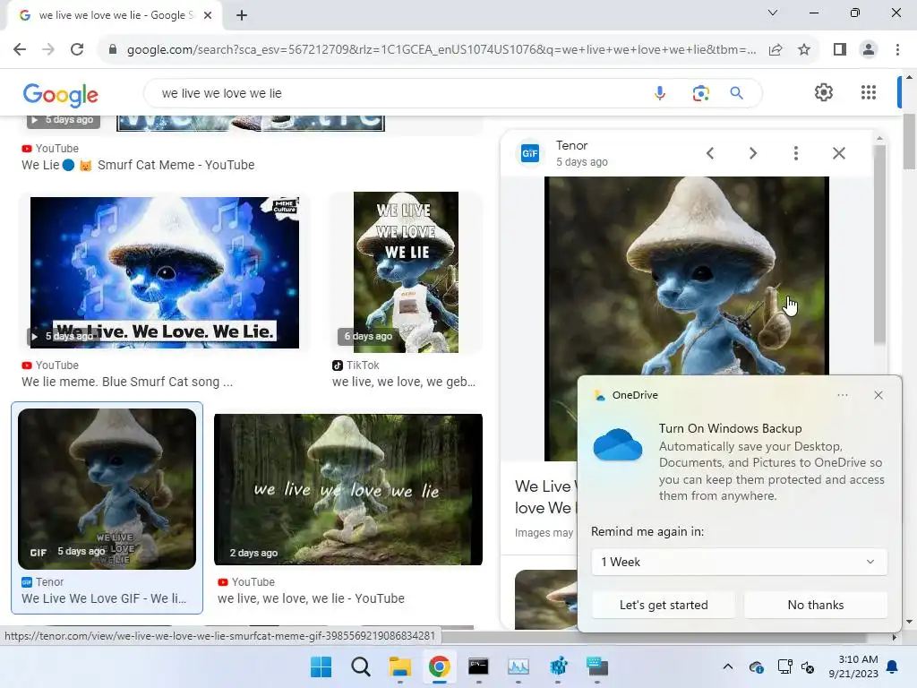Screen dimensions: 917x688
Task: Select the 'we live we love we lie' browser tab
Action: point(115,15)
